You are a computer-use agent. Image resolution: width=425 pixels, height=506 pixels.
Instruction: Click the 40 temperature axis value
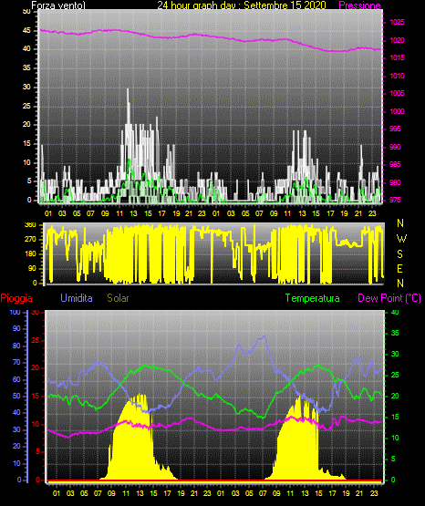(395, 312)
